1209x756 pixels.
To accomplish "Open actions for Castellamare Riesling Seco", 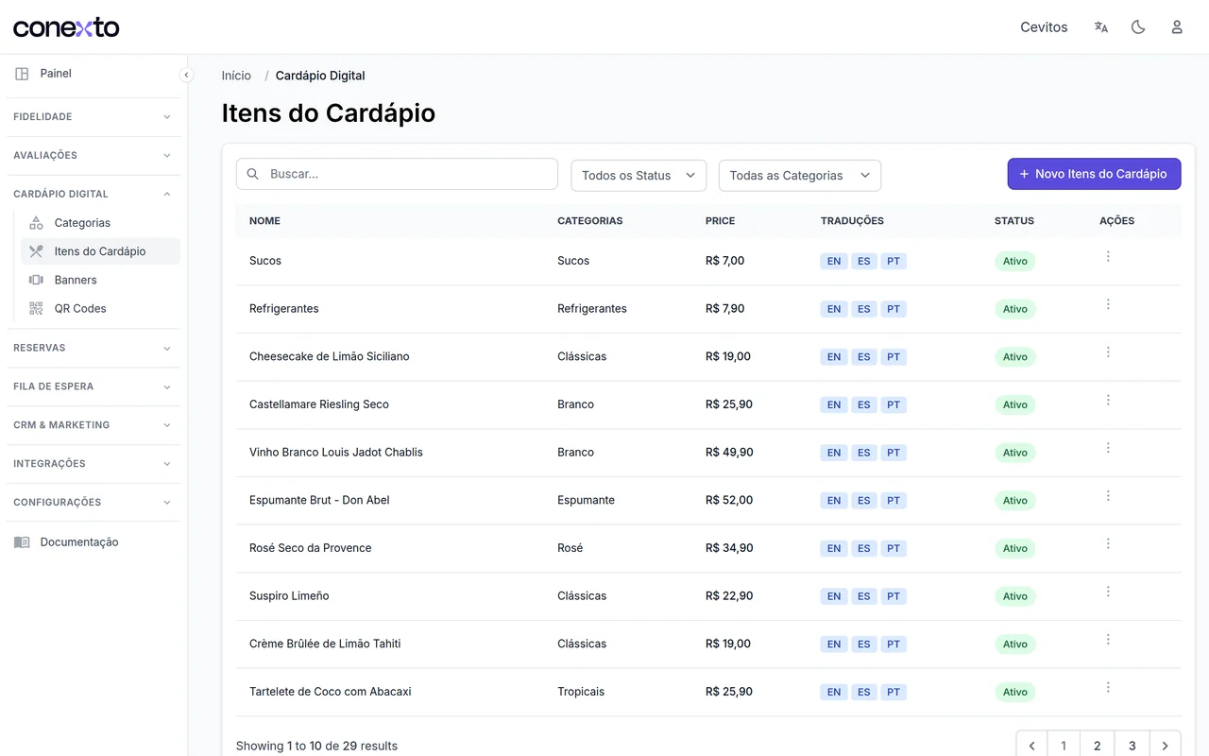I will click(x=1108, y=400).
